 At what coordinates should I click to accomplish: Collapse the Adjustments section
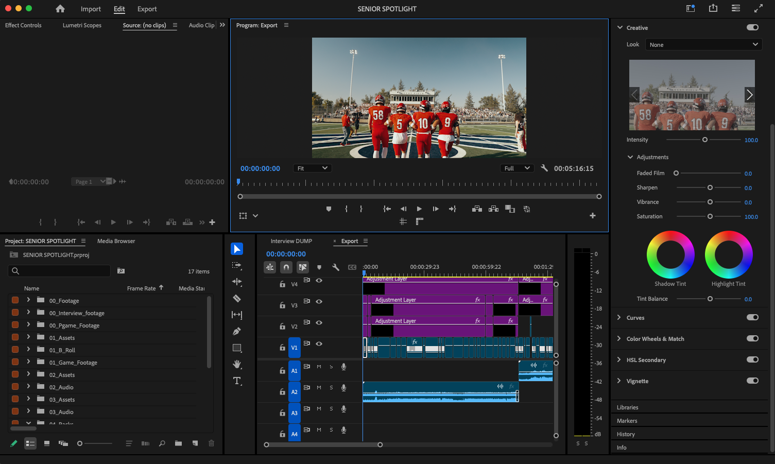[x=630, y=157]
